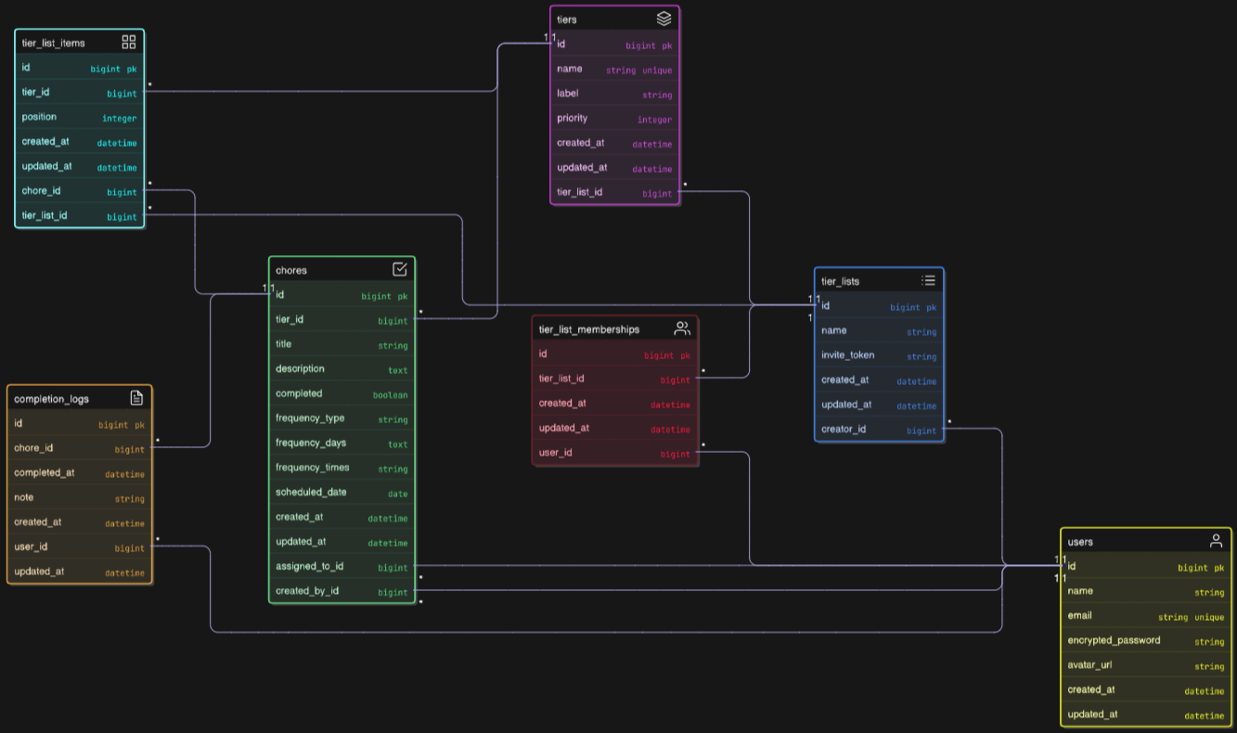
Task: Pick the position row in tier_list_items
Action: (80, 118)
